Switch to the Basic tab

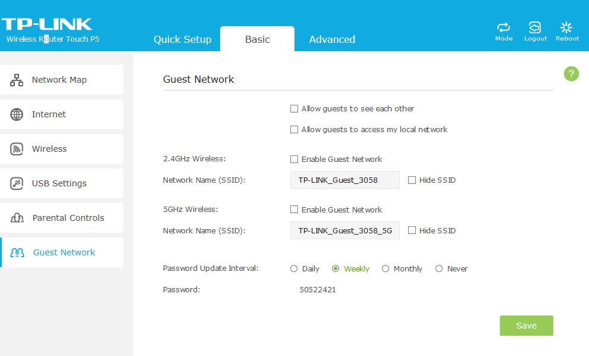(257, 39)
